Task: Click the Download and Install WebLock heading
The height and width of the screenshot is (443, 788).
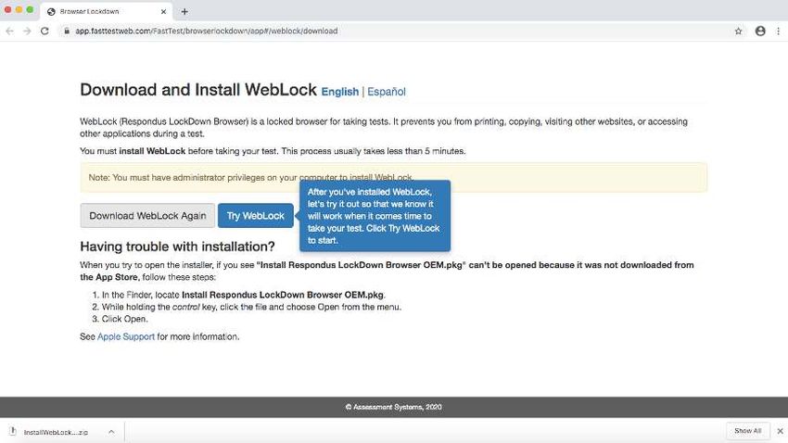Action: (x=198, y=90)
